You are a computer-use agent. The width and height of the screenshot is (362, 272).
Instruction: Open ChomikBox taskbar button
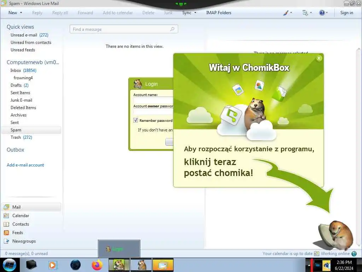119,265
